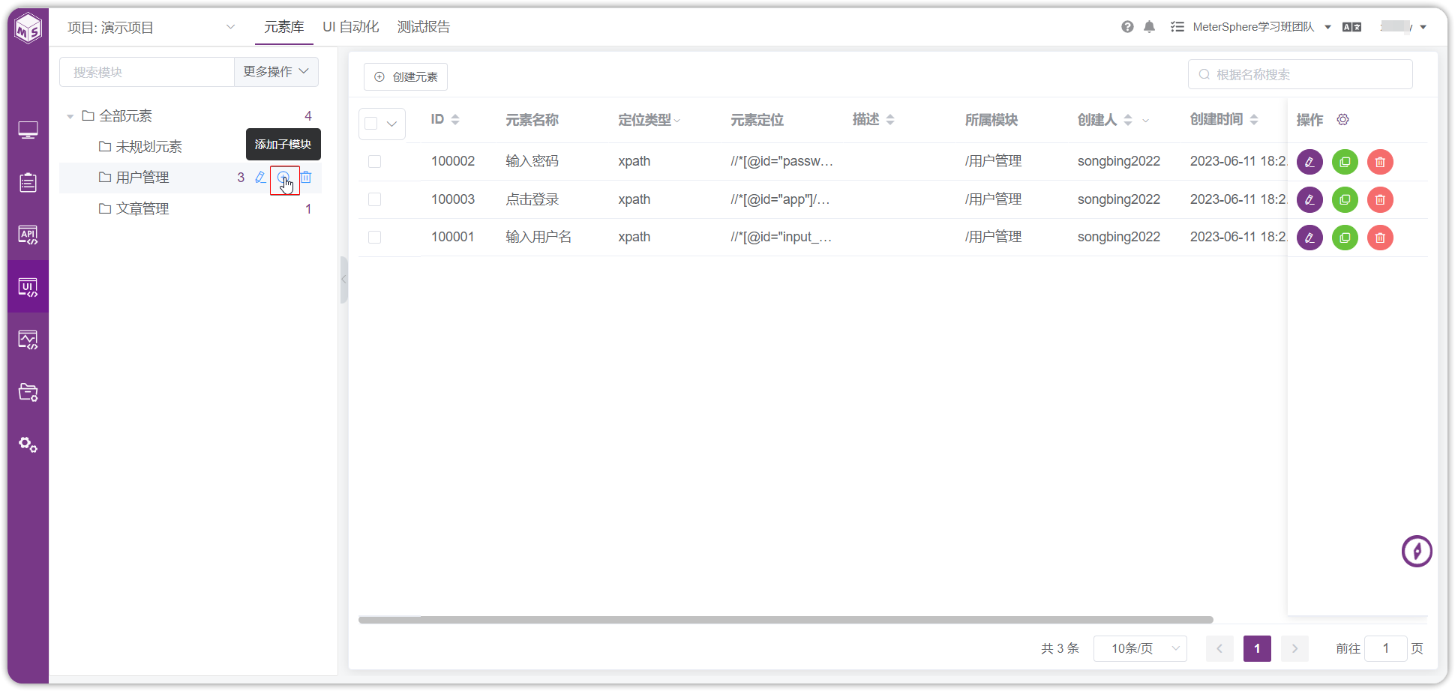This screenshot has height=691, width=1455.
Task: Focus the 搜索模块 search field
Action: [x=147, y=72]
